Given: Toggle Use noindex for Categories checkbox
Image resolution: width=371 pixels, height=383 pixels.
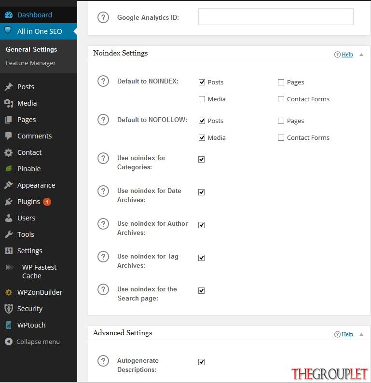Looking at the screenshot, I should (201, 159).
